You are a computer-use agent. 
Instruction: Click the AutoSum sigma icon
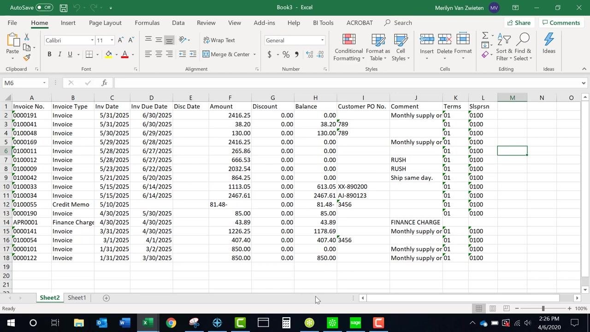coord(485,36)
